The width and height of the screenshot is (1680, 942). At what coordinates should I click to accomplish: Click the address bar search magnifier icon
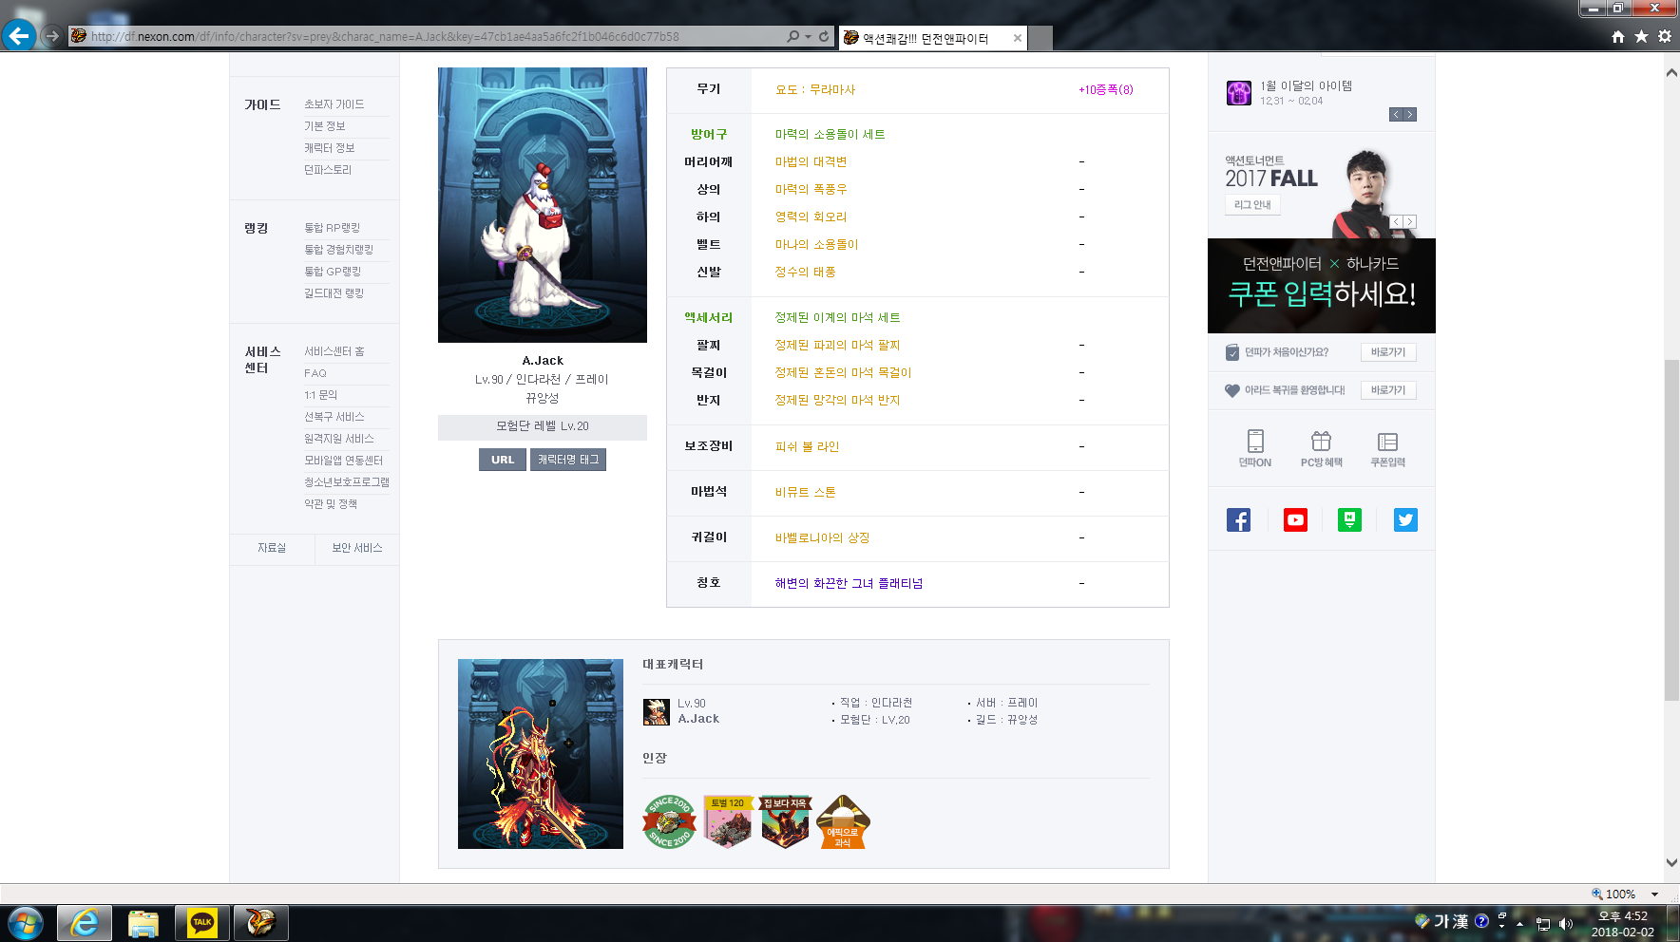[x=792, y=36]
